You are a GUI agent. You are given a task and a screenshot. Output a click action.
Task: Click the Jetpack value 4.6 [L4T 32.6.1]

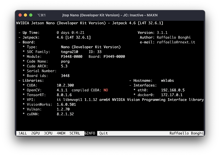[74, 37]
